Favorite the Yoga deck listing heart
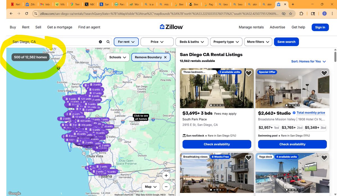The image size is (337, 196). click(x=324, y=158)
